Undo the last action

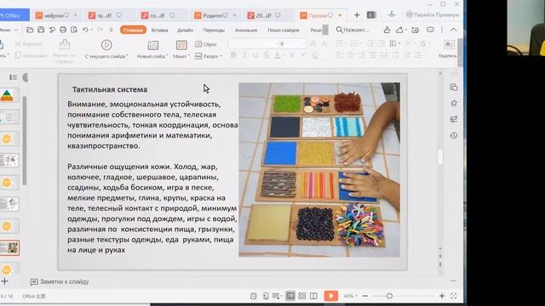(85, 30)
